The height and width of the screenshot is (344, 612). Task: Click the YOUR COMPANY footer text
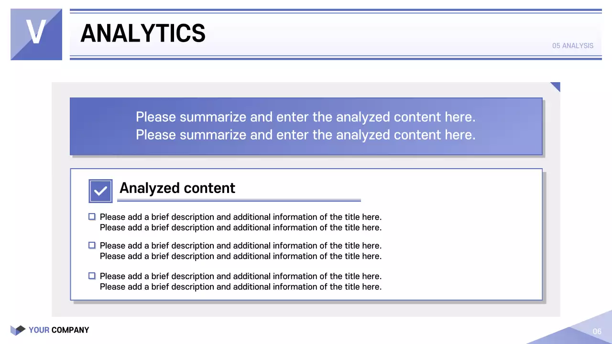tap(59, 330)
